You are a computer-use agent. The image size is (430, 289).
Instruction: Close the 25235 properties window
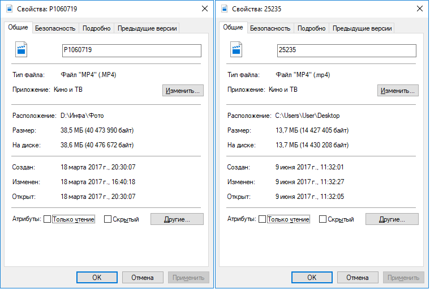(x=420, y=9)
